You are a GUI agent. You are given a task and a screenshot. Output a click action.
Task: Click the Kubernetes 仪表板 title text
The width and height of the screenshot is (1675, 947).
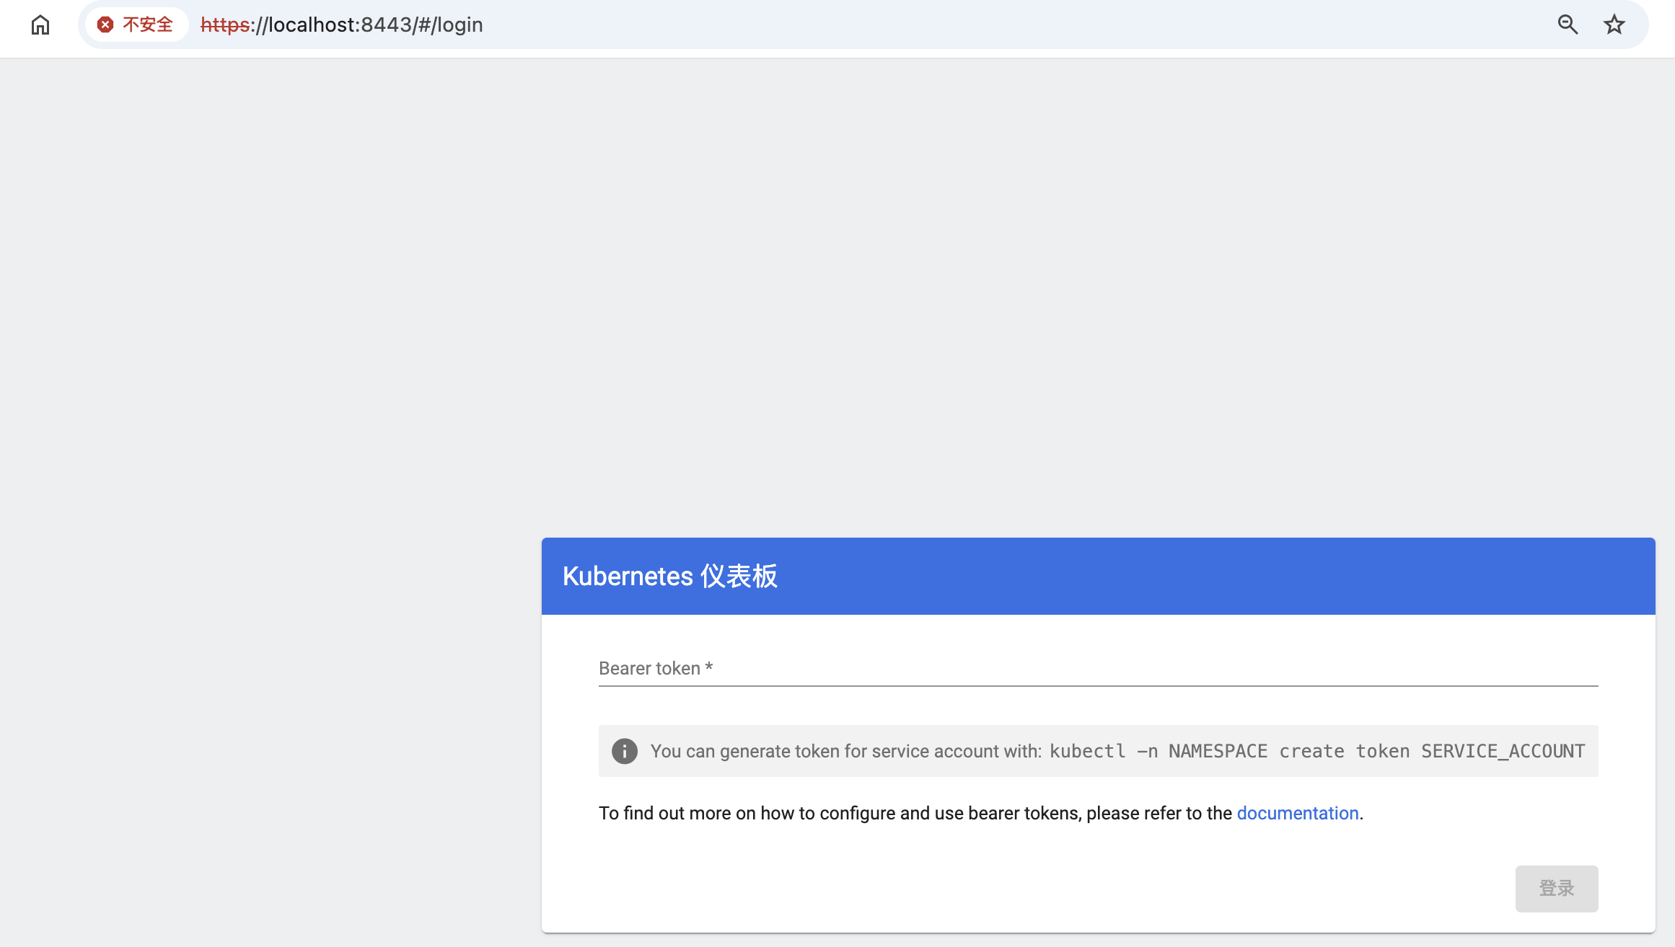coord(669,576)
